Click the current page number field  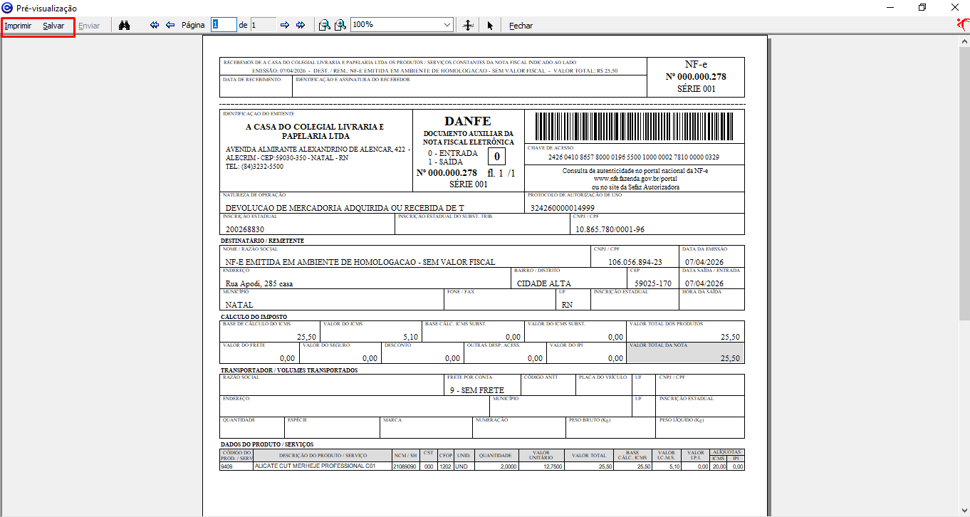[x=223, y=25]
